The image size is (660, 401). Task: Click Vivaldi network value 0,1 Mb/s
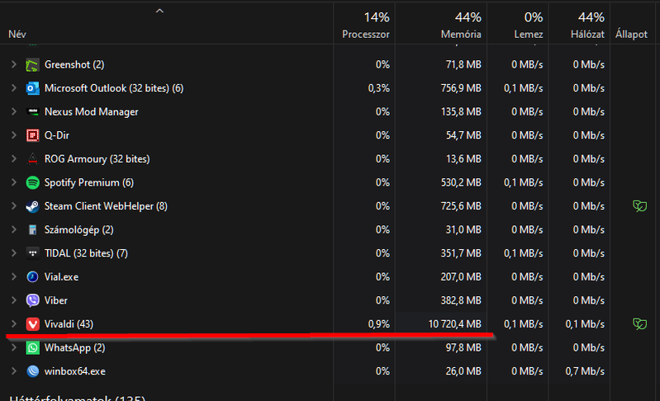pos(585,324)
